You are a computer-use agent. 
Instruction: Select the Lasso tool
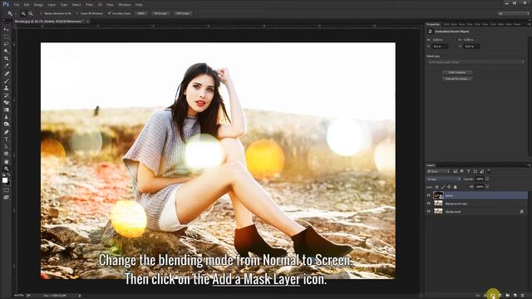(6, 44)
